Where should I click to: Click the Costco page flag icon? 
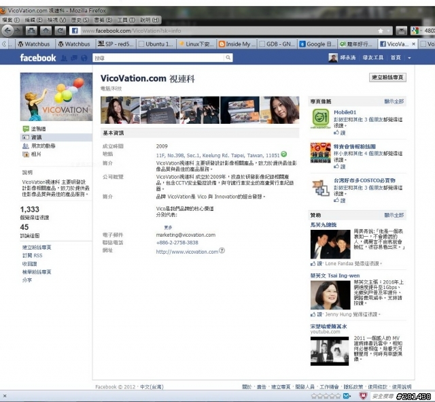click(320, 188)
